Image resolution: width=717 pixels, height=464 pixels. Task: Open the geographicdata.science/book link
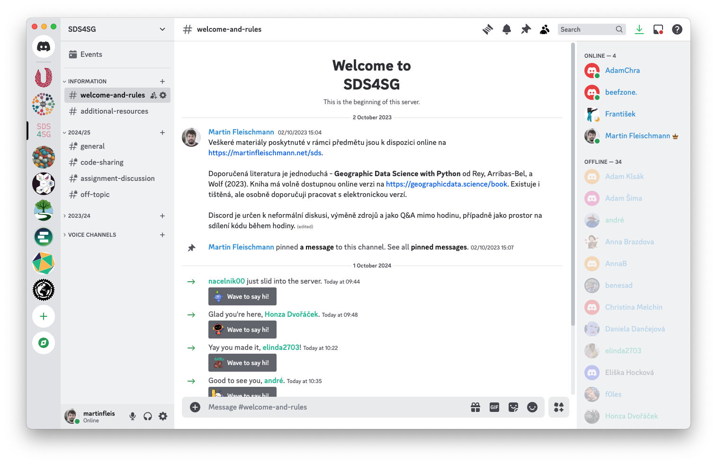(x=446, y=184)
